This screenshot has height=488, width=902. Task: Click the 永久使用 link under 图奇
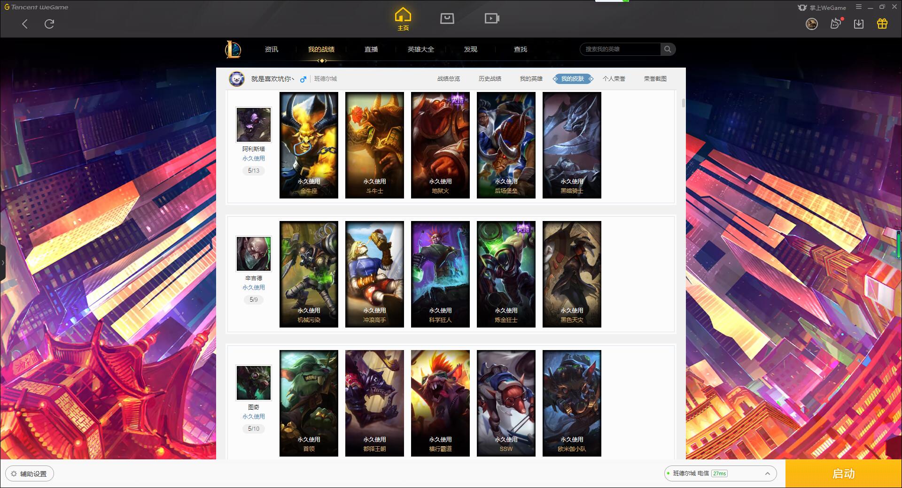254,417
